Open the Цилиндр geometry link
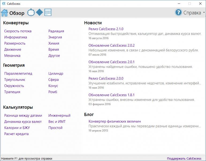206x161 pixels. (56, 74)
